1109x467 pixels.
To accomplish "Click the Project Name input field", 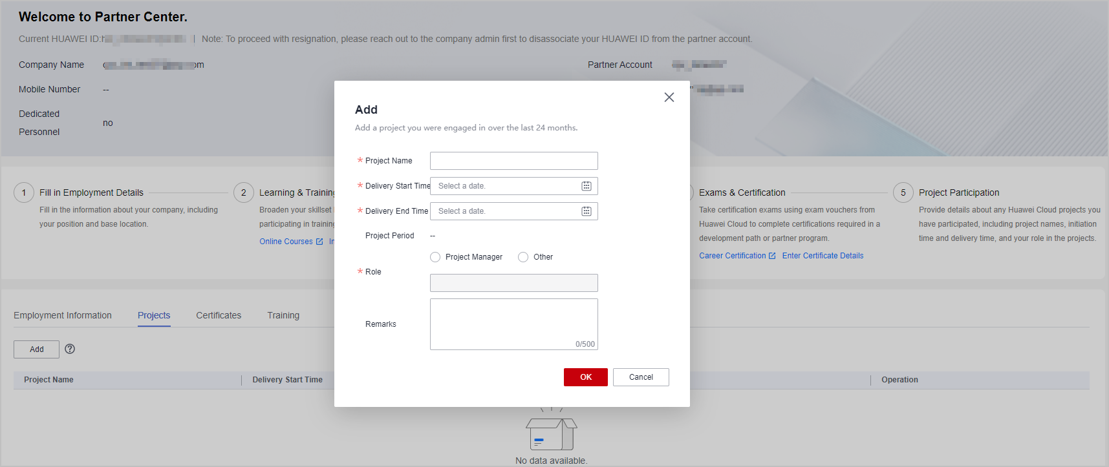I will pos(514,161).
